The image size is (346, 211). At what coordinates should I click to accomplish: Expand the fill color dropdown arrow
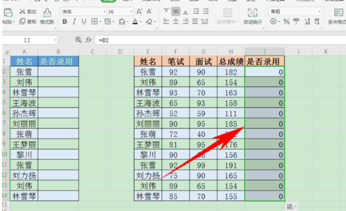click(x=128, y=22)
